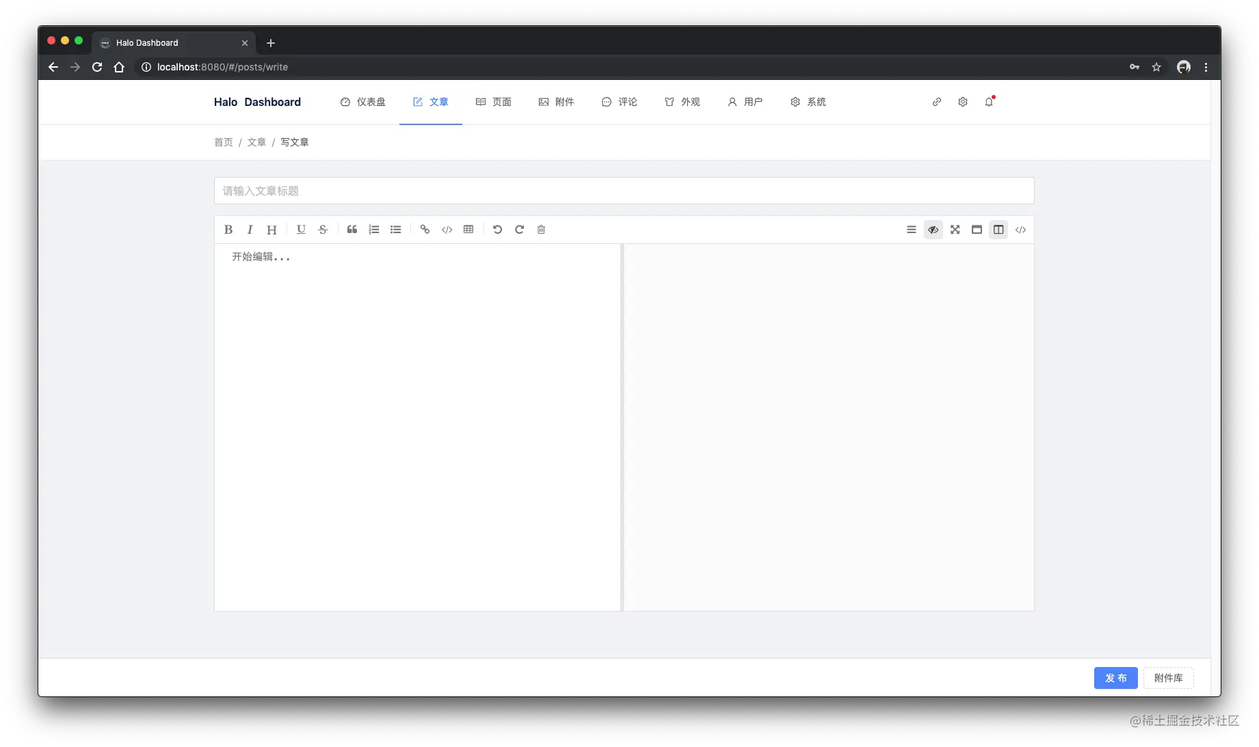This screenshot has height=747, width=1259.
Task: Apply underline formatting
Action: pos(301,230)
